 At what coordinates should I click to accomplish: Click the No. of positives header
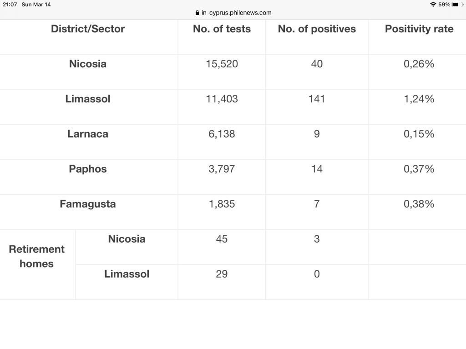coord(317,29)
